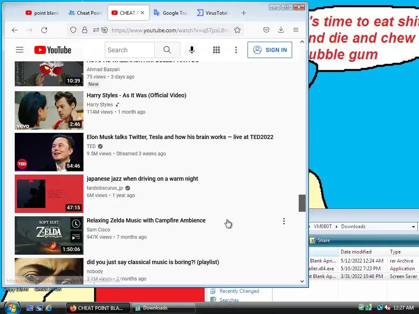Click Share in the Downloads window toolbar

point(320,240)
